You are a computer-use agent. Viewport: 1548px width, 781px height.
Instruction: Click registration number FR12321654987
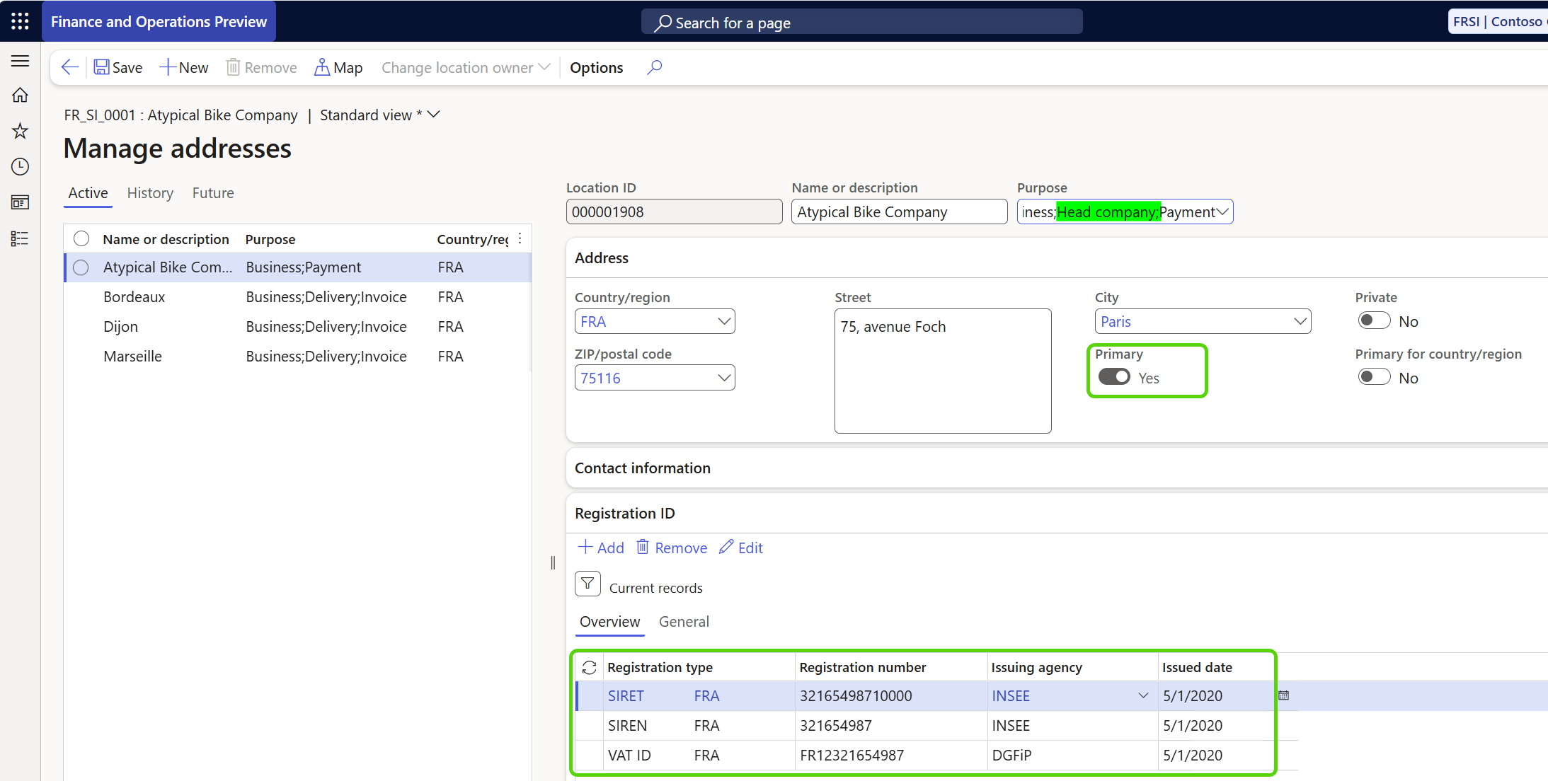point(852,755)
